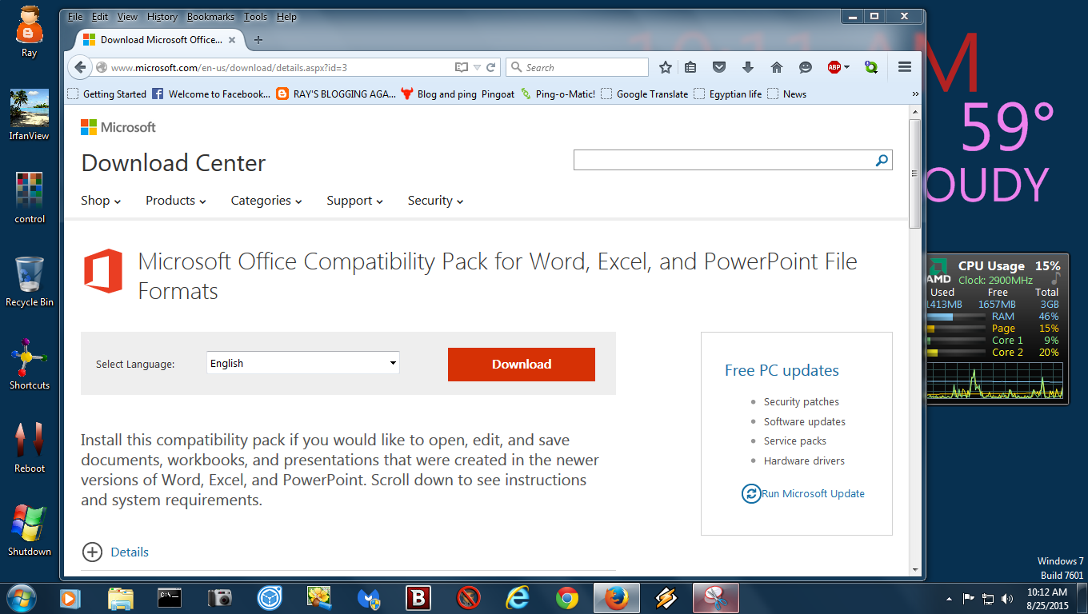Image resolution: width=1088 pixels, height=614 pixels.
Task: Open the Egyptian life bookmark
Action: point(727,94)
